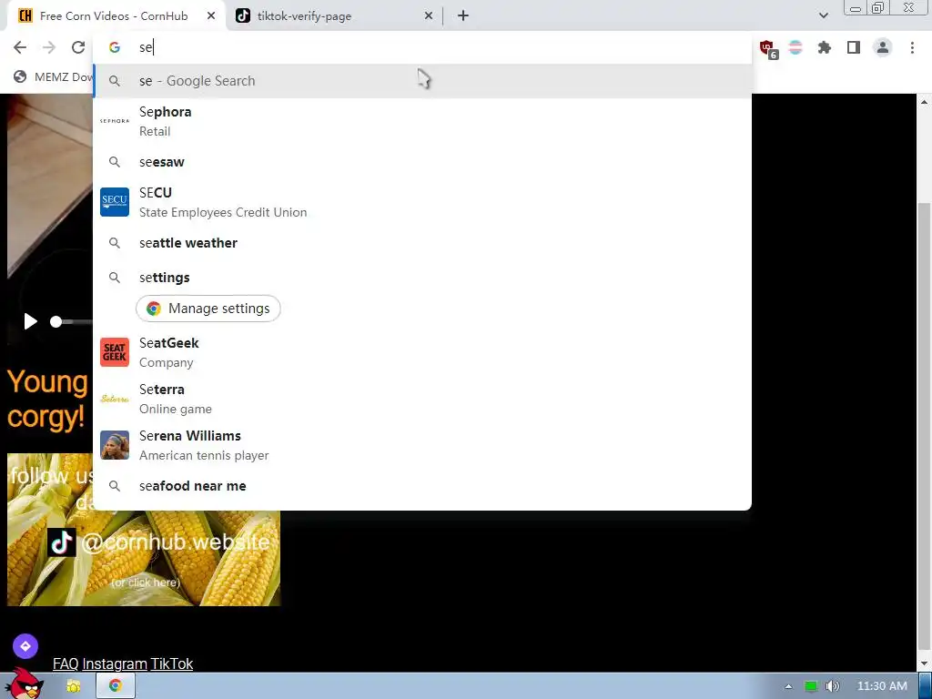Reload the current page
This screenshot has width=932, height=699.
click(x=78, y=47)
